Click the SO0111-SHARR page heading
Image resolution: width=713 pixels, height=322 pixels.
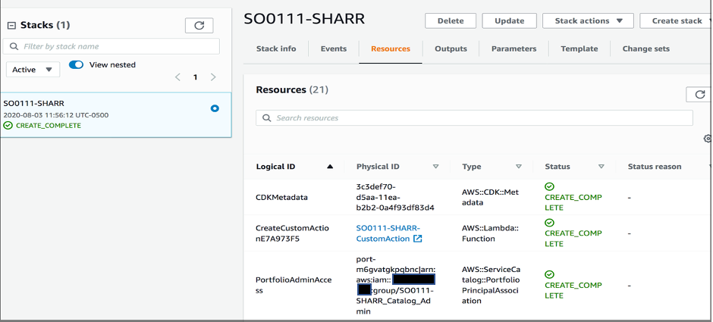(x=304, y=20)
